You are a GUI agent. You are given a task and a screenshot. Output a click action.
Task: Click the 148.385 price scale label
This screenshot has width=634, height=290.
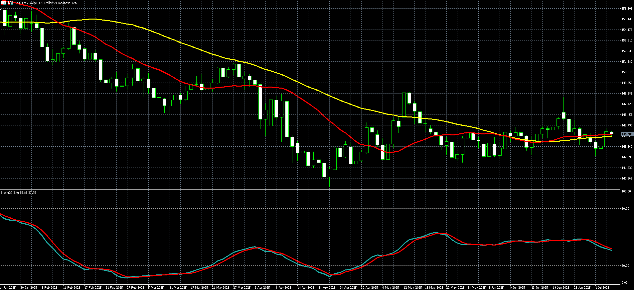[x=627, y=94]
